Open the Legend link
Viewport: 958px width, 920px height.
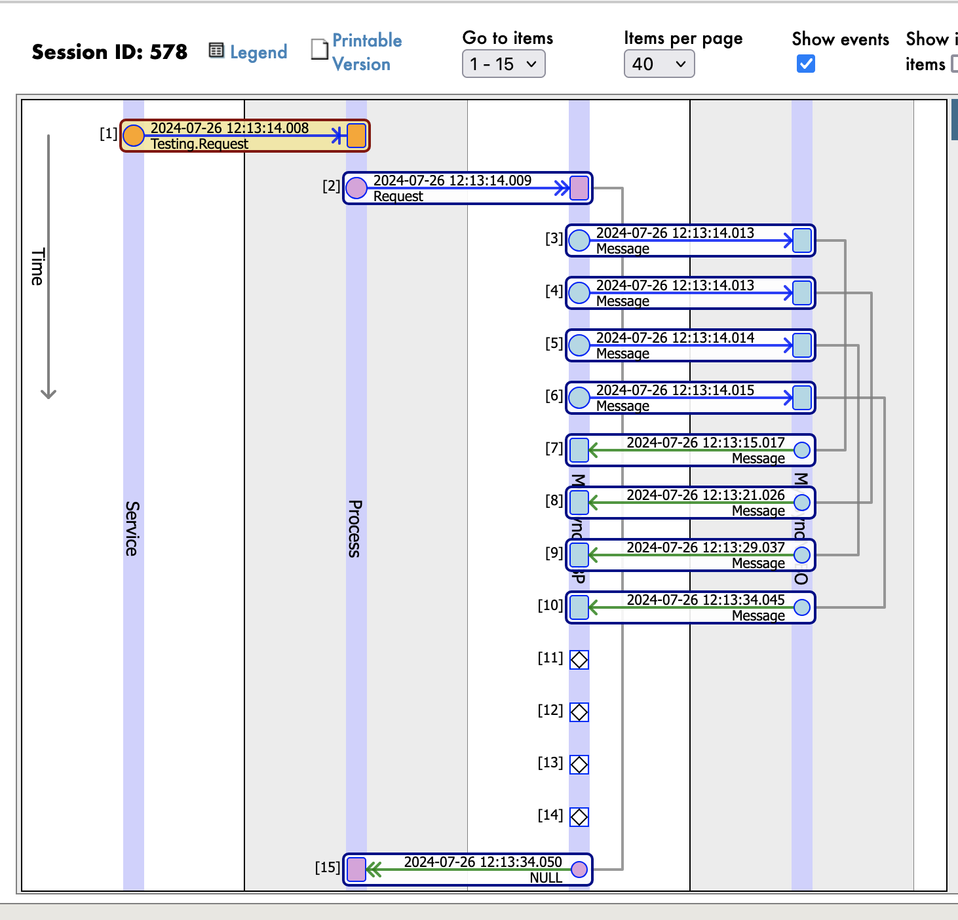coord(258,52)
